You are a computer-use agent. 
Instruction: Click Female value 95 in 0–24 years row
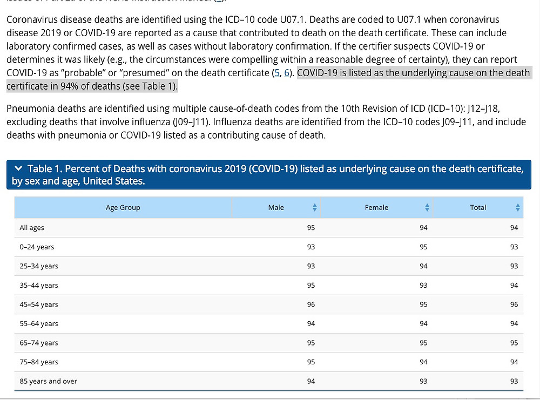pos(423,247)
